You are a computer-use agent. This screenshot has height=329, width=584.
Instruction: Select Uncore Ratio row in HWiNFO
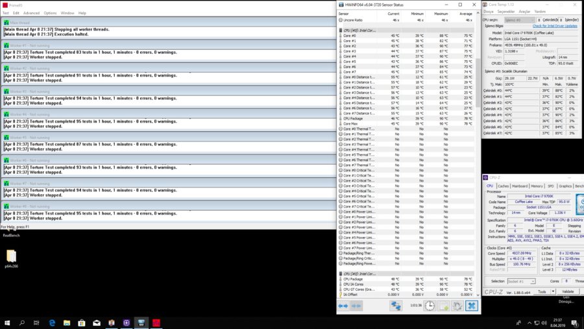pyautogui.click(x=406, y=20)
